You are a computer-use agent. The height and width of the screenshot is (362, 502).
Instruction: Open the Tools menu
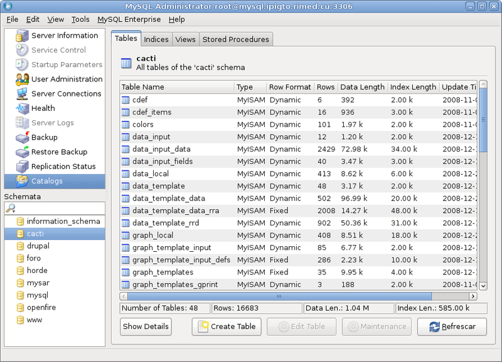(80, 19)
